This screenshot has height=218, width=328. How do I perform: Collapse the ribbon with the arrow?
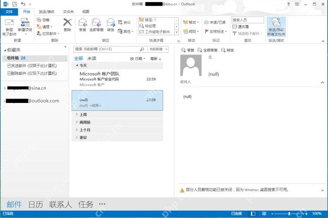[323, 41]
